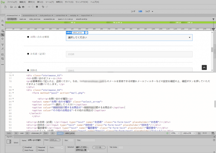Switch to the contact.html tab
216x153 pixels.
coord(61,16)
